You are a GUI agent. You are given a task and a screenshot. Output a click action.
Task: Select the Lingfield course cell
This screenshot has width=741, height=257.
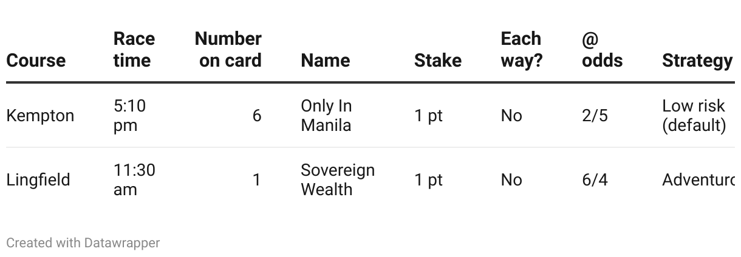click(x=38, y=179)
